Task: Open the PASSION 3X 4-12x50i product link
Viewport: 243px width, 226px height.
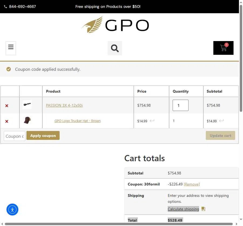Action: [x=64, y=105]
